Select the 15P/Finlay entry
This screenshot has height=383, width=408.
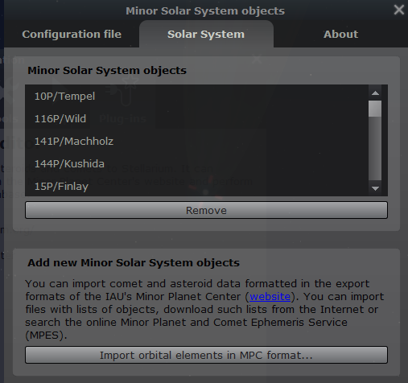coord(197,187)
